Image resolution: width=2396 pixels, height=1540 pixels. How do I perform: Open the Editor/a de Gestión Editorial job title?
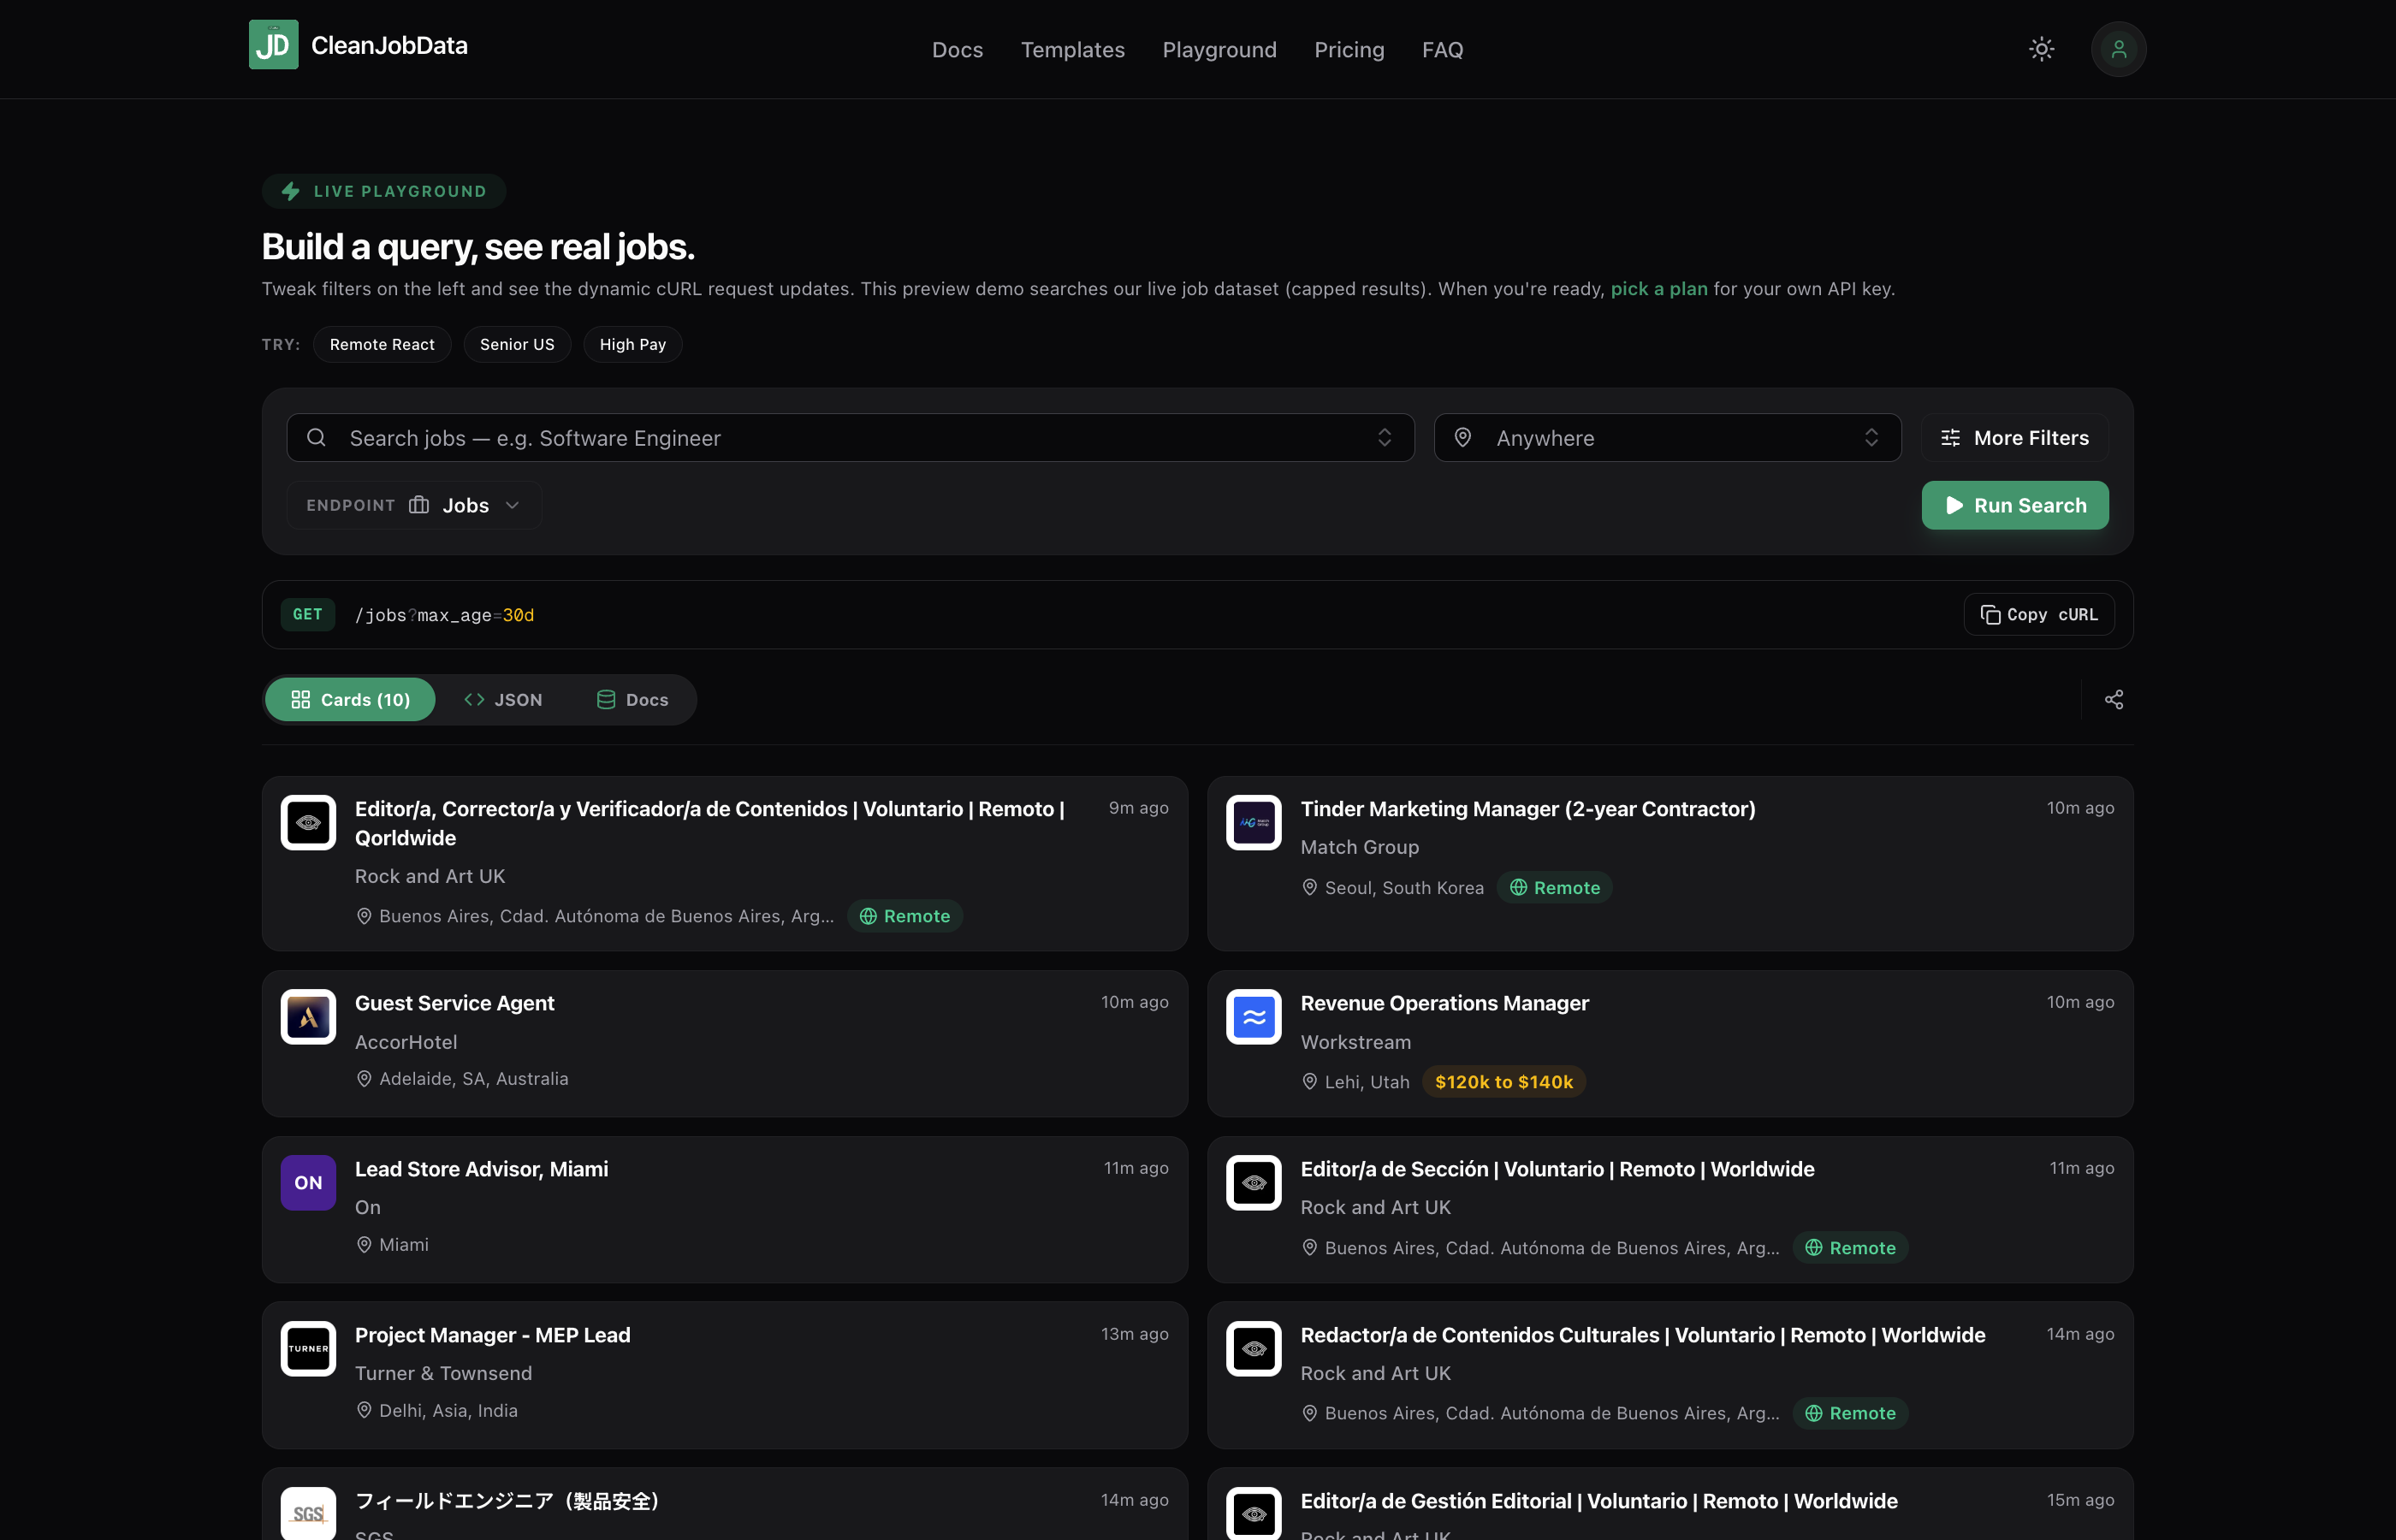point(1598,1501)
